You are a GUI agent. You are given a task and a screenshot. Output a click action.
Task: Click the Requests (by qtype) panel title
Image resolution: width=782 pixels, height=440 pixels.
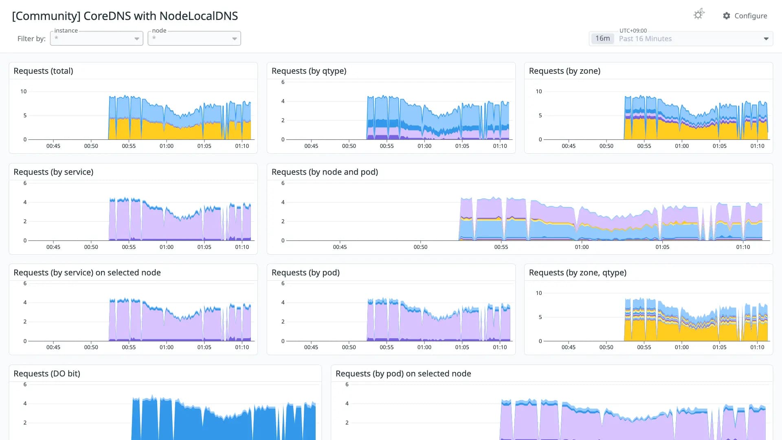(x=309, y=71)
